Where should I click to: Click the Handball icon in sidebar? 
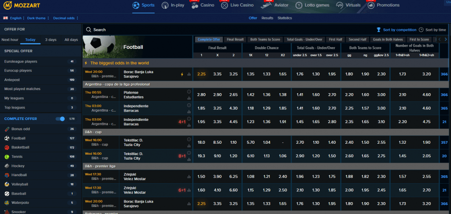[x=7, y=175]
